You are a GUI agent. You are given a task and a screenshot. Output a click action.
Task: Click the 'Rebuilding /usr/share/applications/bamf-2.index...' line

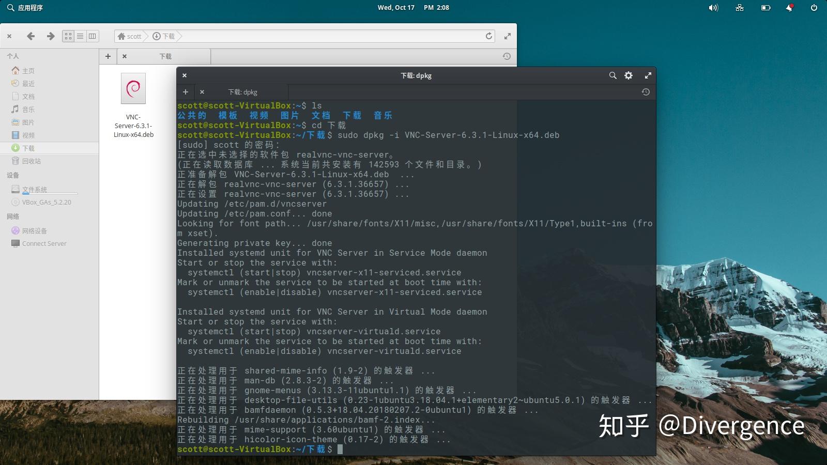[307, 420]
